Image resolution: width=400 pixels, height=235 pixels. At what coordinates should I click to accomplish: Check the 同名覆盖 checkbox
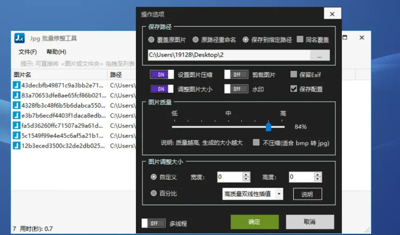[300, 39]
